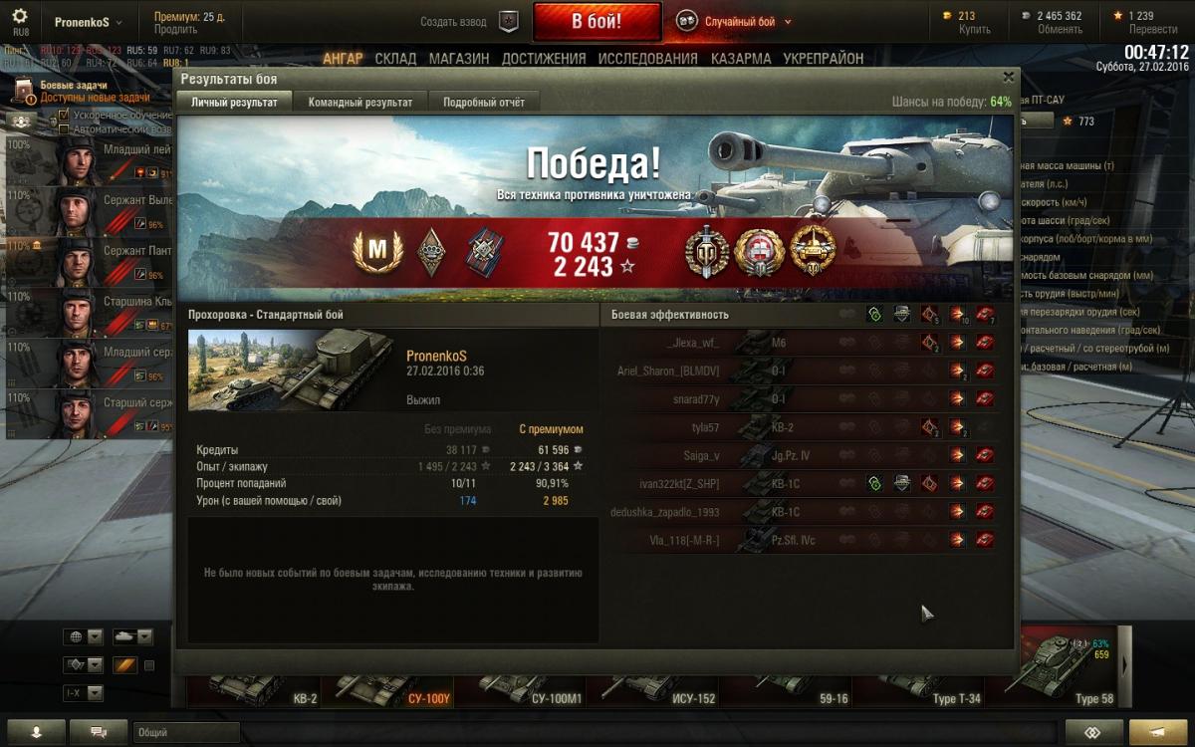1195x747 pixels.
Task: Click the Общий chat channel field
Action: coord(186,732)
